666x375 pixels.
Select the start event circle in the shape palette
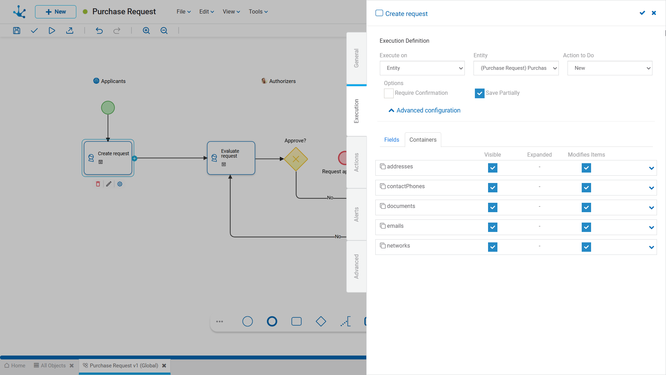(248, 322)
